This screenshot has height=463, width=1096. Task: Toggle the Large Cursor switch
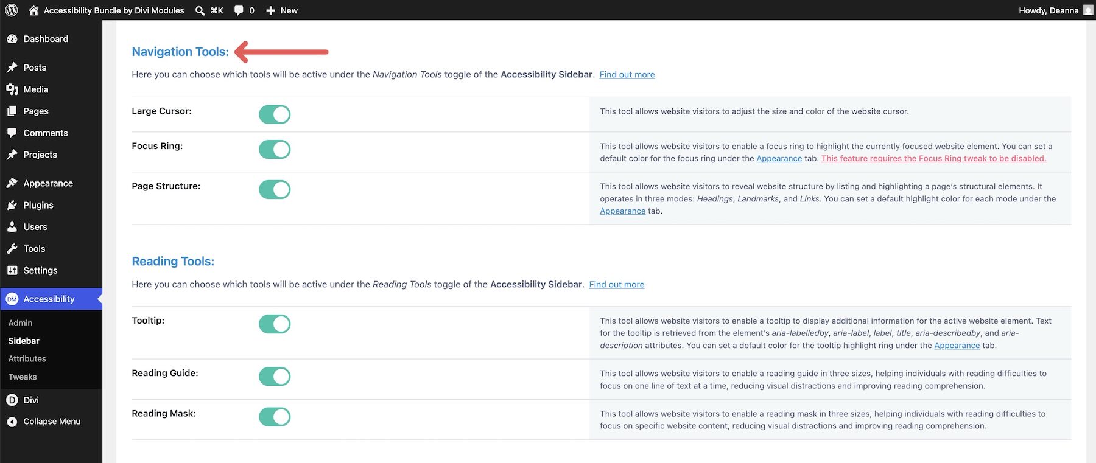click(x=275, y=114)
